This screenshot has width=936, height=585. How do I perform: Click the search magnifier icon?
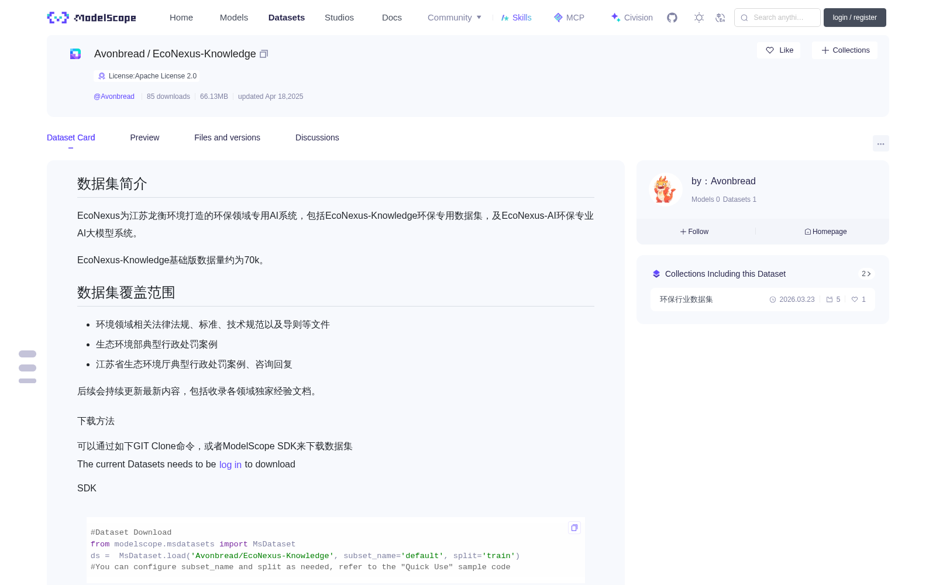click(x=744, y=18)
